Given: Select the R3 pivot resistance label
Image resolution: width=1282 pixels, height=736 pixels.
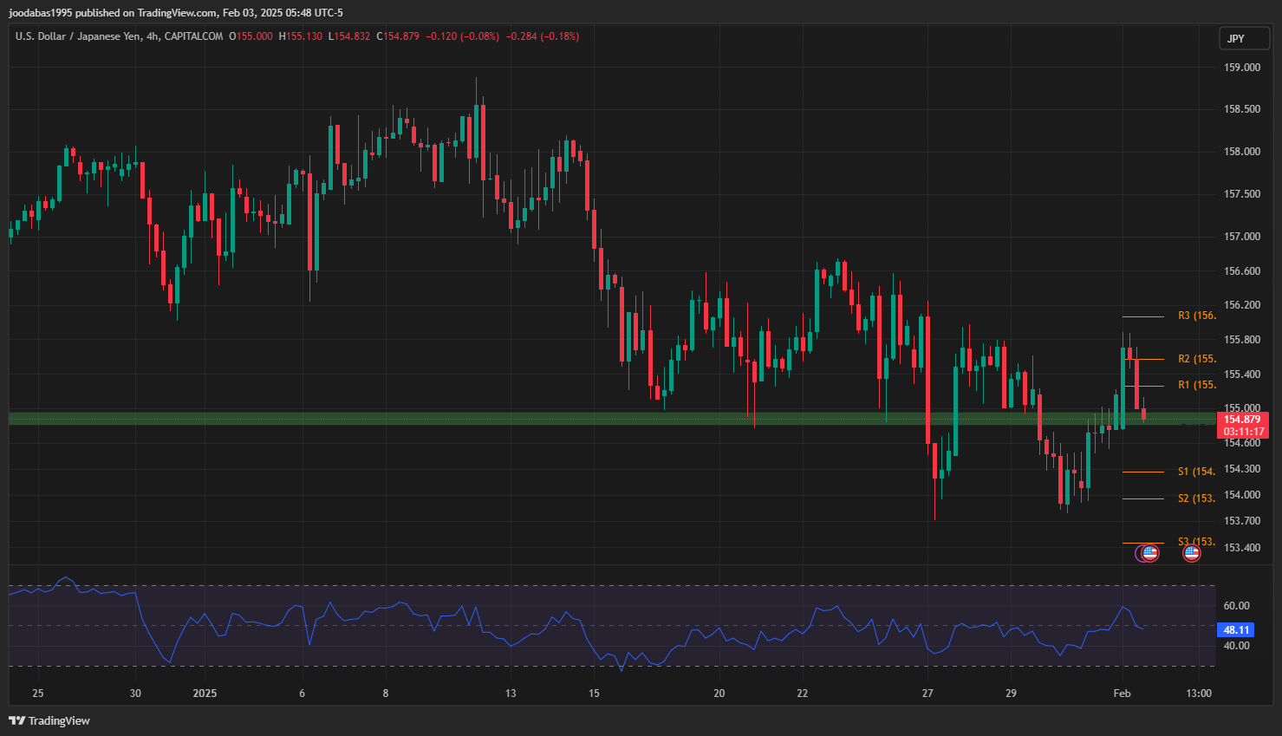Looking at the screenshot, I should point(1196,316).
